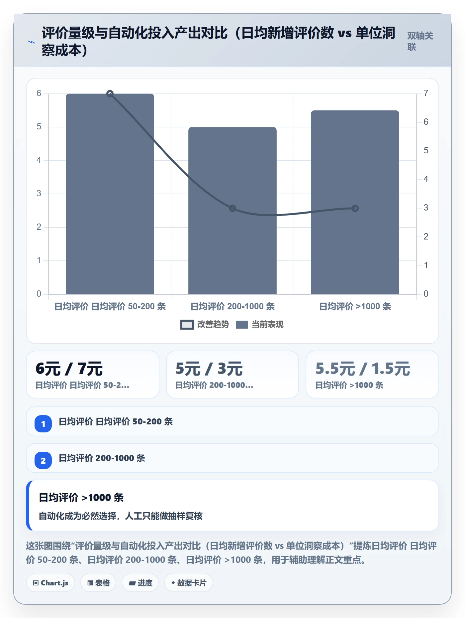Click the lightning bolt icon beside title
465x618 pixels.
[x=32, y=42]
